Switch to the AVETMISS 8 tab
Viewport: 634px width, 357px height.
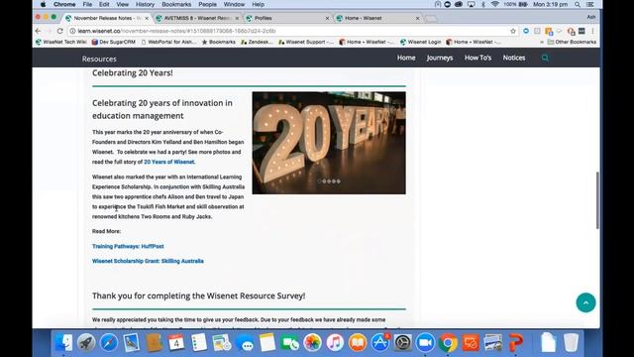click(197, 18)
